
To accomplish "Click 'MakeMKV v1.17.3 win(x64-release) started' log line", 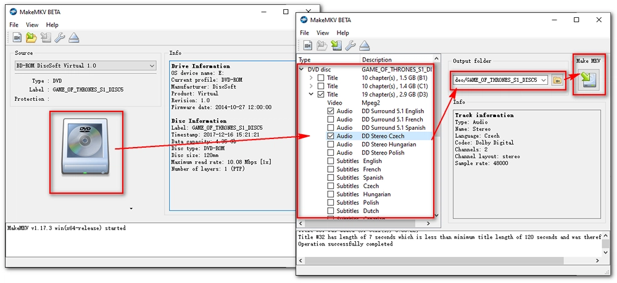I will click(67, 228).
